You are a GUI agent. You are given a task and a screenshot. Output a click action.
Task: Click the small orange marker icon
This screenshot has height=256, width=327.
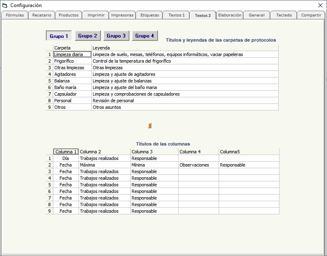tap(150, 126)
